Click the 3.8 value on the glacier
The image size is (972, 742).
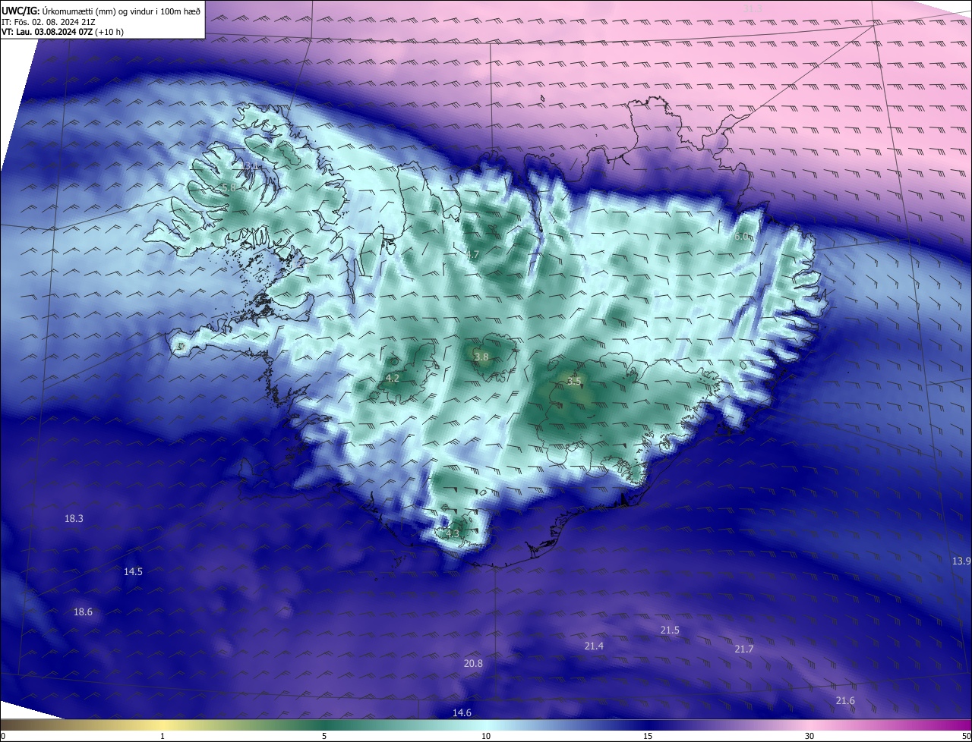click(481, 357)
